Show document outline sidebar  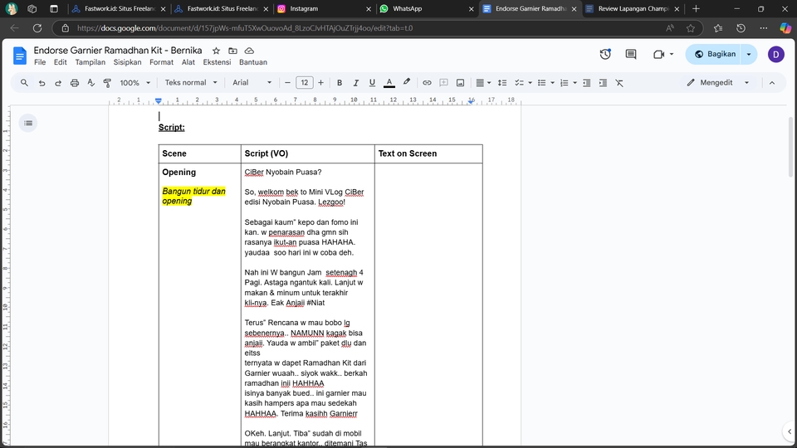28,123
